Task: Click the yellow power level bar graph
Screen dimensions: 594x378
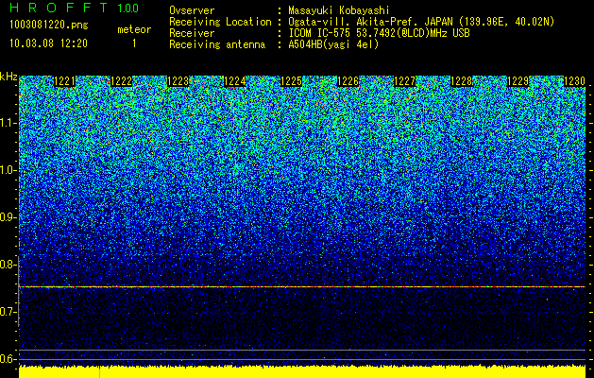Action: tap(302, 371)
